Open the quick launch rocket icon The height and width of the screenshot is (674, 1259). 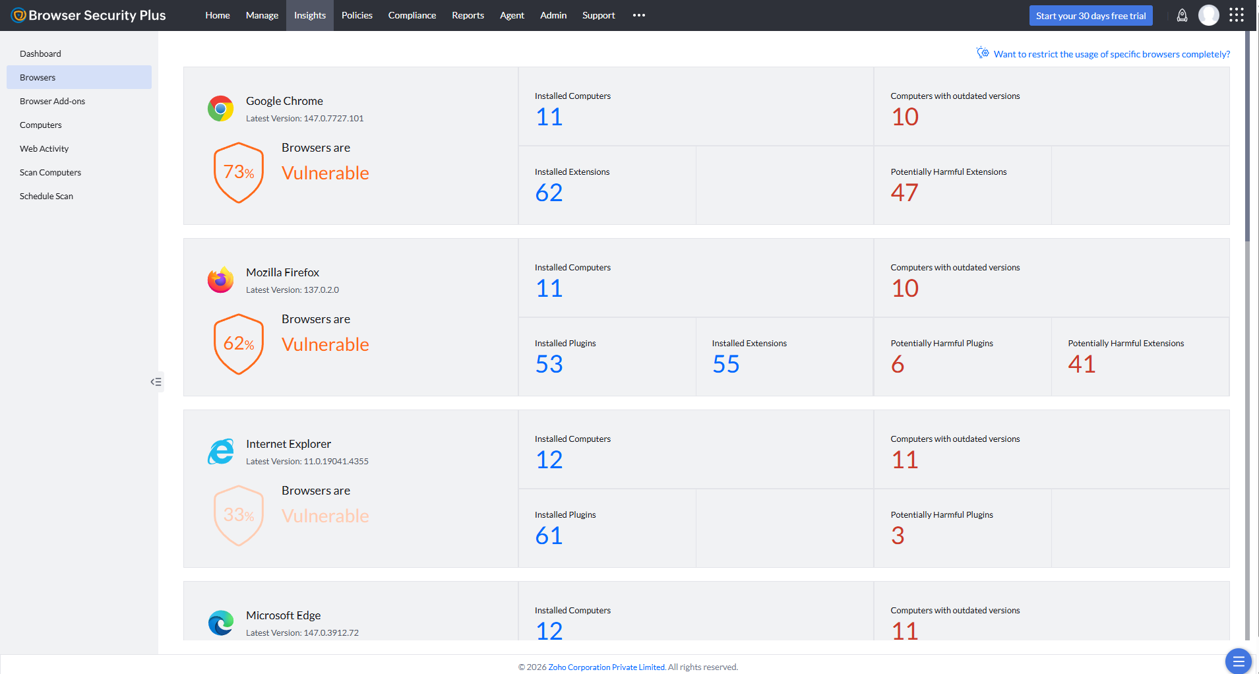pyautogui.click(x=1182, y=15)
